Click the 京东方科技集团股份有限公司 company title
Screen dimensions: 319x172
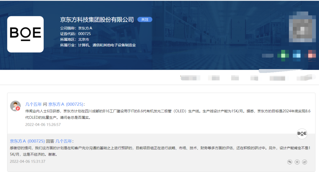pyautogui.click(x=97, y=19)
